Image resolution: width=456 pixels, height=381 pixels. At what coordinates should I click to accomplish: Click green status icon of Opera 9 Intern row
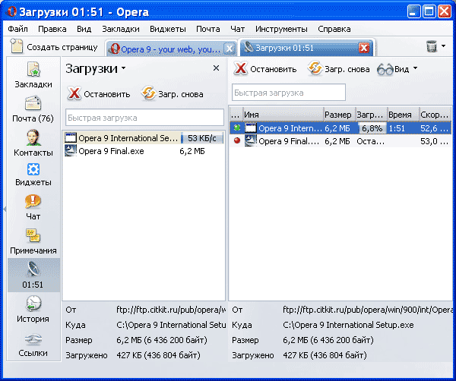pyautogui.click(x=237, y=128)
